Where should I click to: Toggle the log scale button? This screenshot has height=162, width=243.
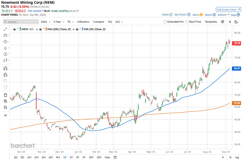pyautogui.click(x=237, y=157)
